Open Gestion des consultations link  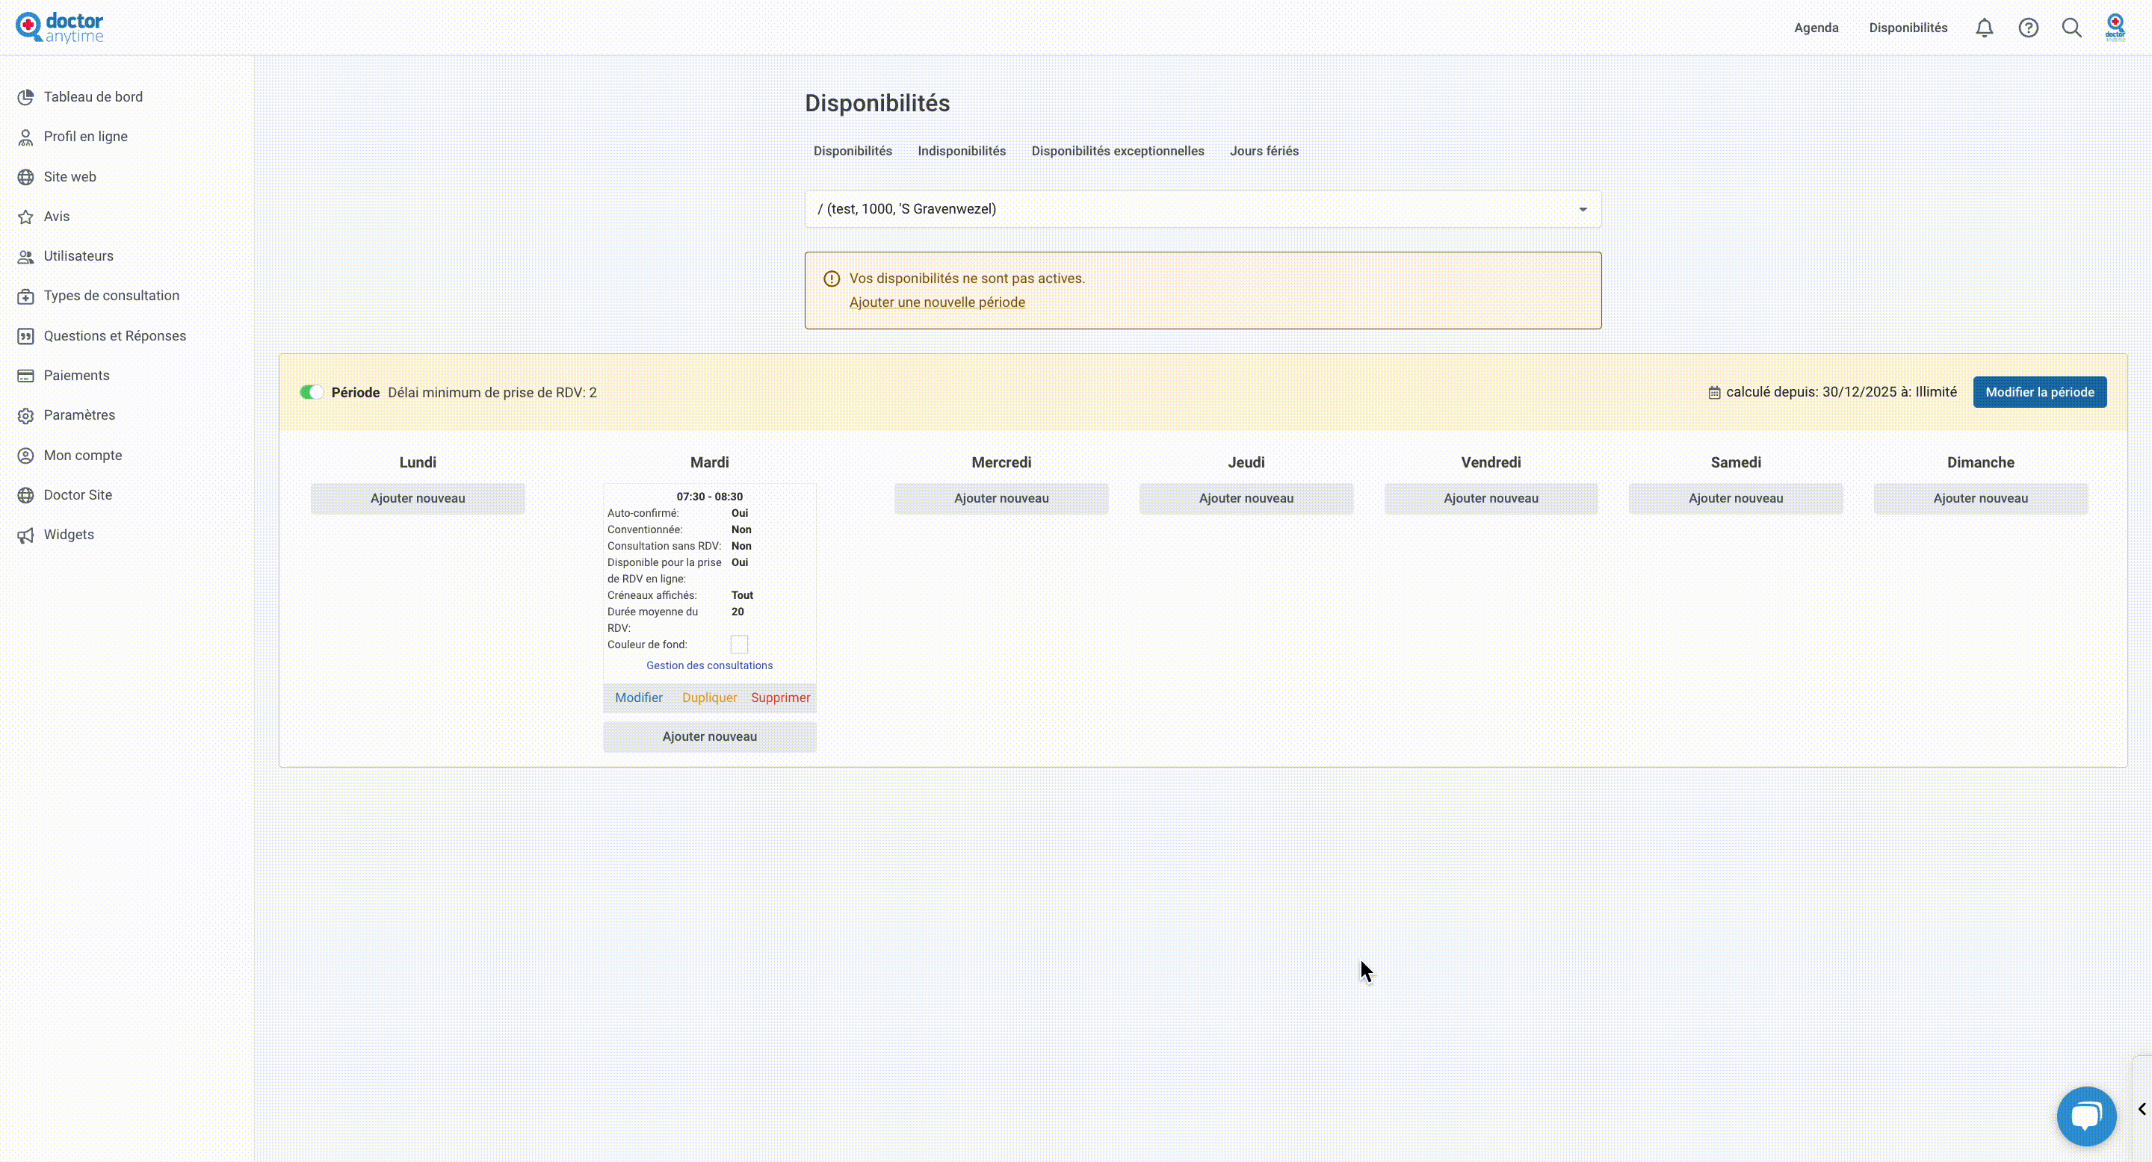pos(709,665)
